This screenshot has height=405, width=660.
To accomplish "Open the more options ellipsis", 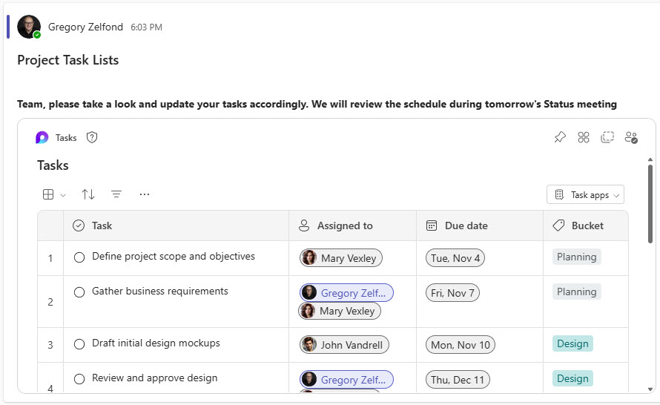I will tap(145, 194).
